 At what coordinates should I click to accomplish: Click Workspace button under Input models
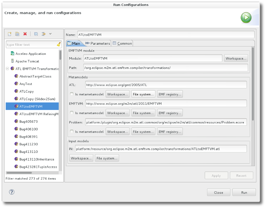pos(81,158)
